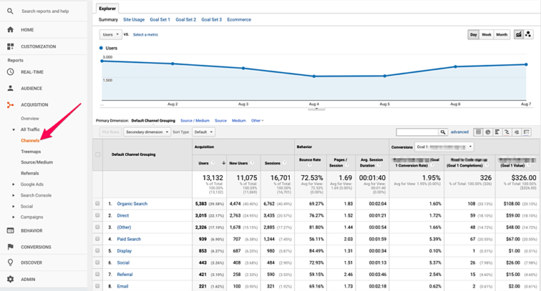Open the Users metric dropdown
The height and width of the screenshot is (291, 541).
point(110,34)
